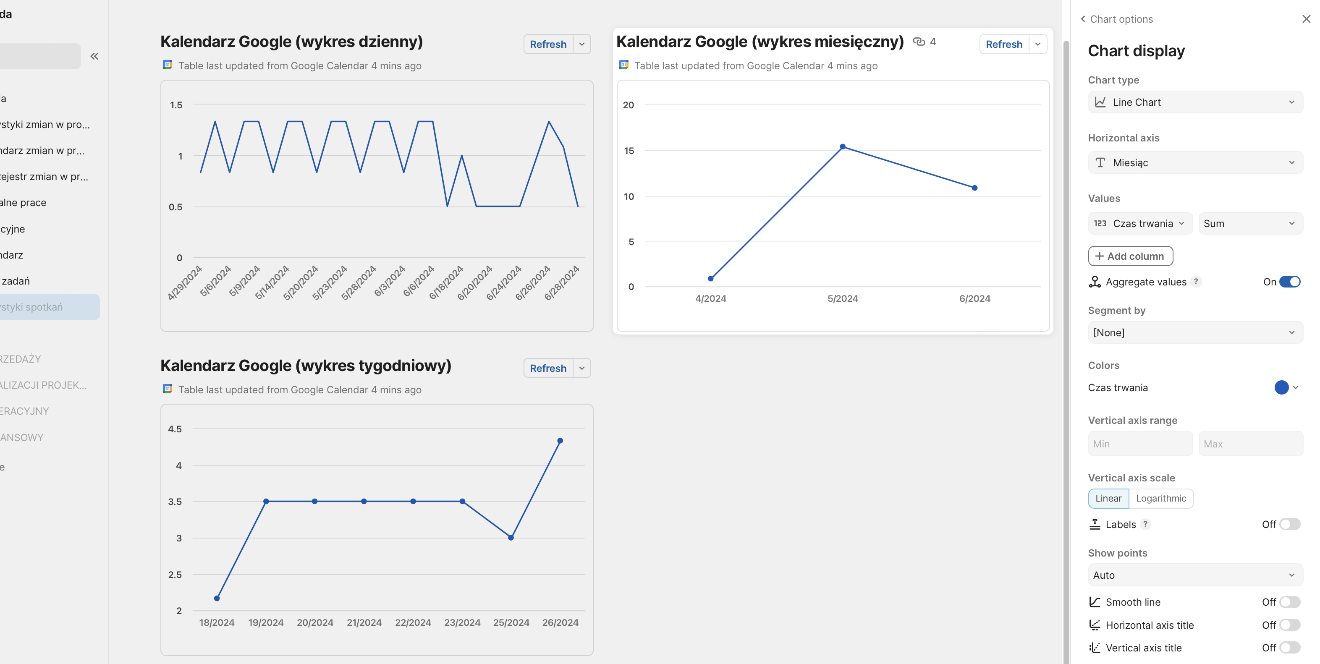
Task: Click the Labels help question mark icon
Action: (1145, 524)
